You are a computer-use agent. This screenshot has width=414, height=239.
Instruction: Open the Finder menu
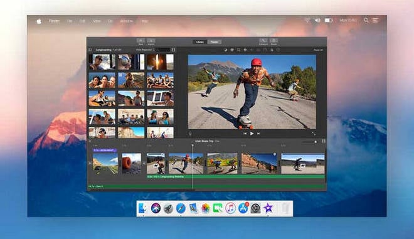[x=55, y=21]
